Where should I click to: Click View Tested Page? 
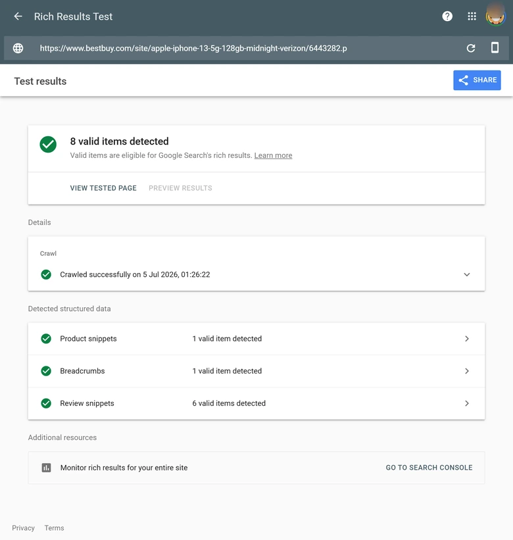coord(103,188)
